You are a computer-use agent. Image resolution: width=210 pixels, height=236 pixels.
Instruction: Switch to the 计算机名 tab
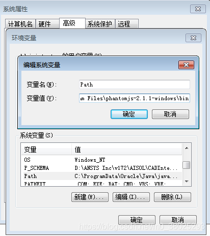point(20,24)
